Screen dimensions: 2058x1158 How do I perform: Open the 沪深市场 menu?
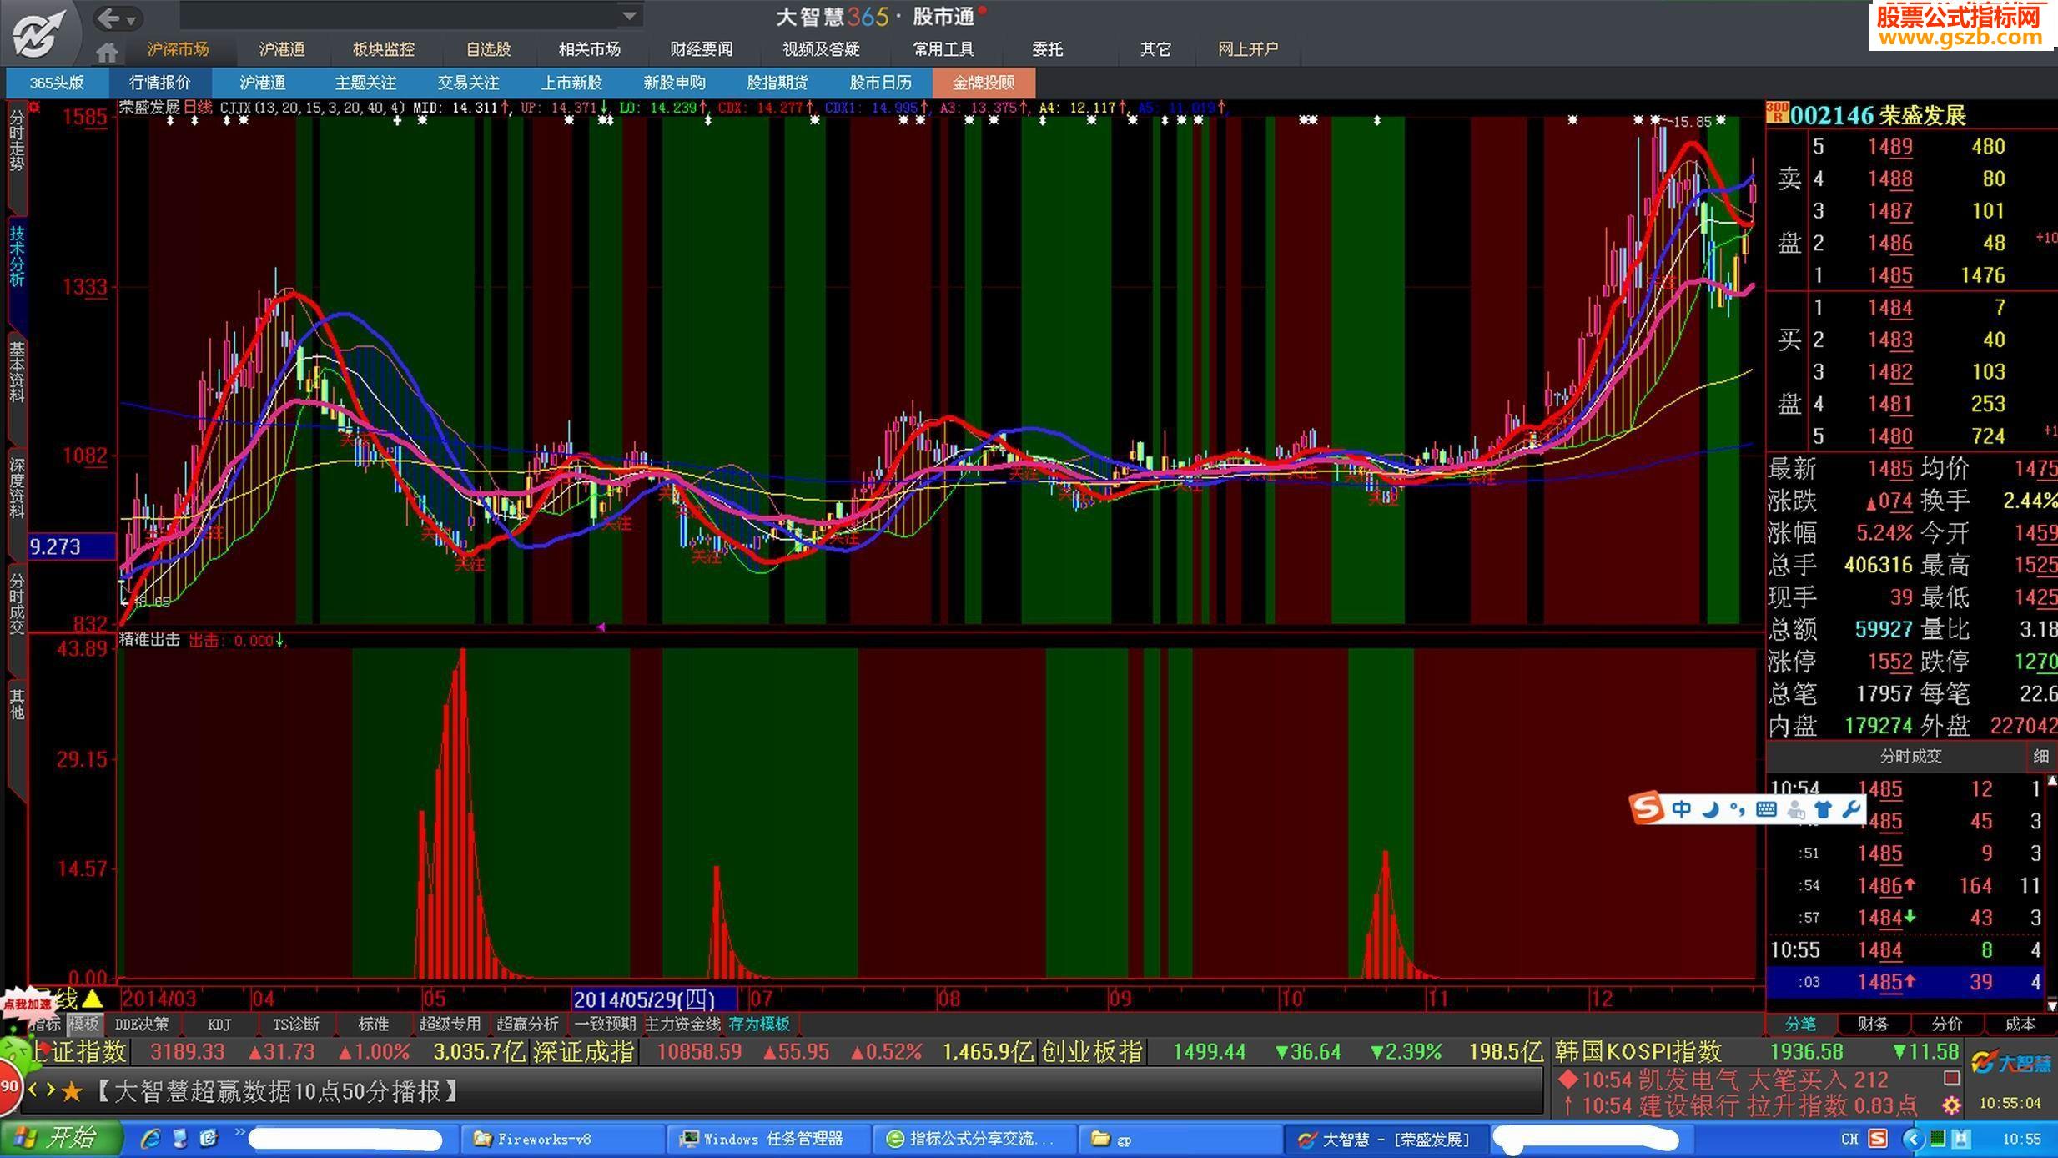(178, 49)
